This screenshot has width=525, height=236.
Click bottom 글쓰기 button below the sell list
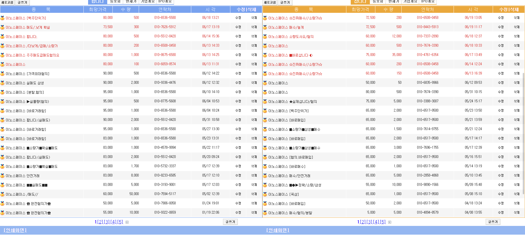point(230,222)
